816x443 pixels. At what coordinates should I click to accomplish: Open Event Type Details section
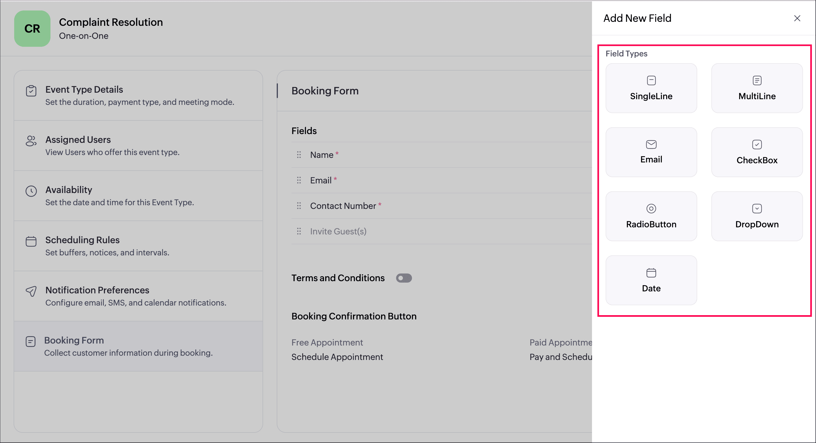click(x=138, y=96)
